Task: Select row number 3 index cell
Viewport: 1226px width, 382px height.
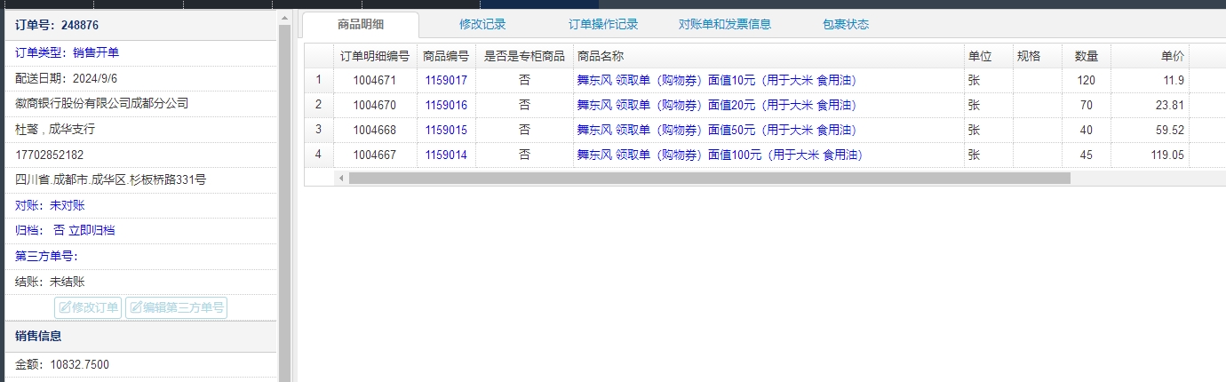Action: [319, 130]
